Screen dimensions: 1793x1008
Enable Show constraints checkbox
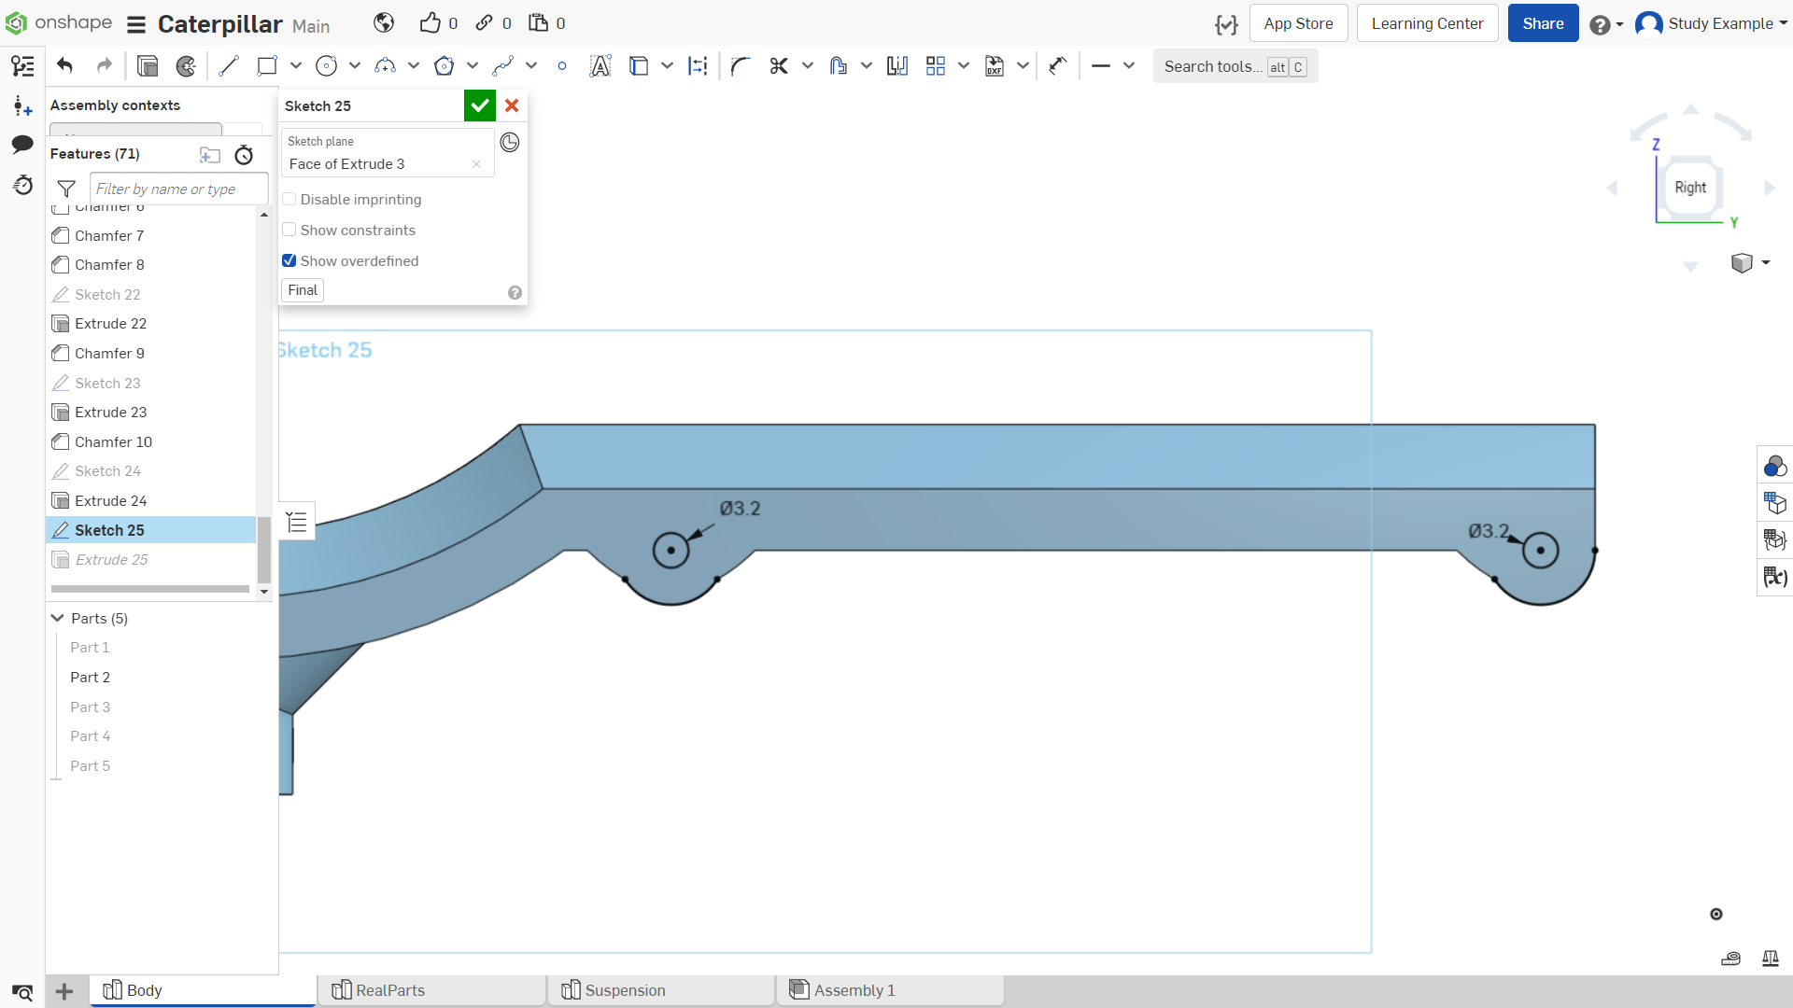(289, 230)
